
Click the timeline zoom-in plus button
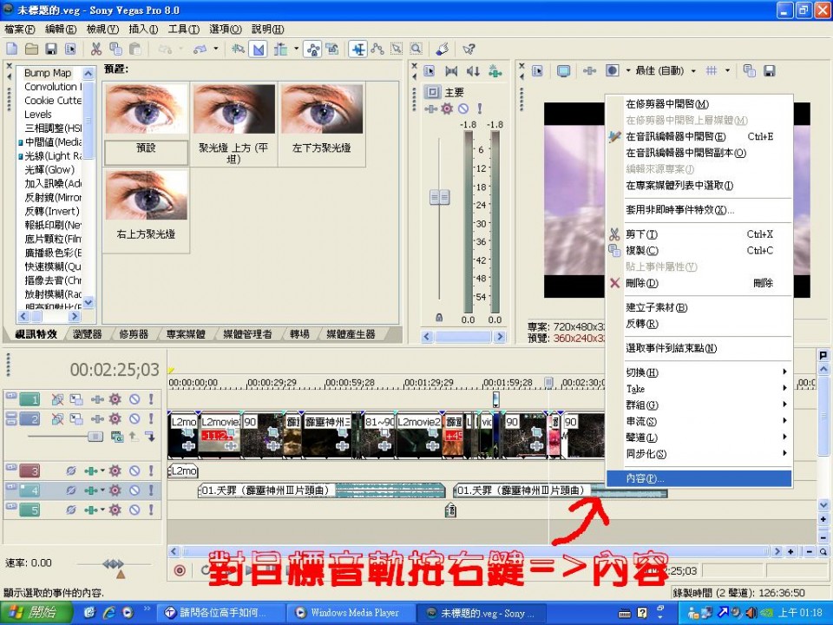tap(791, 552)
